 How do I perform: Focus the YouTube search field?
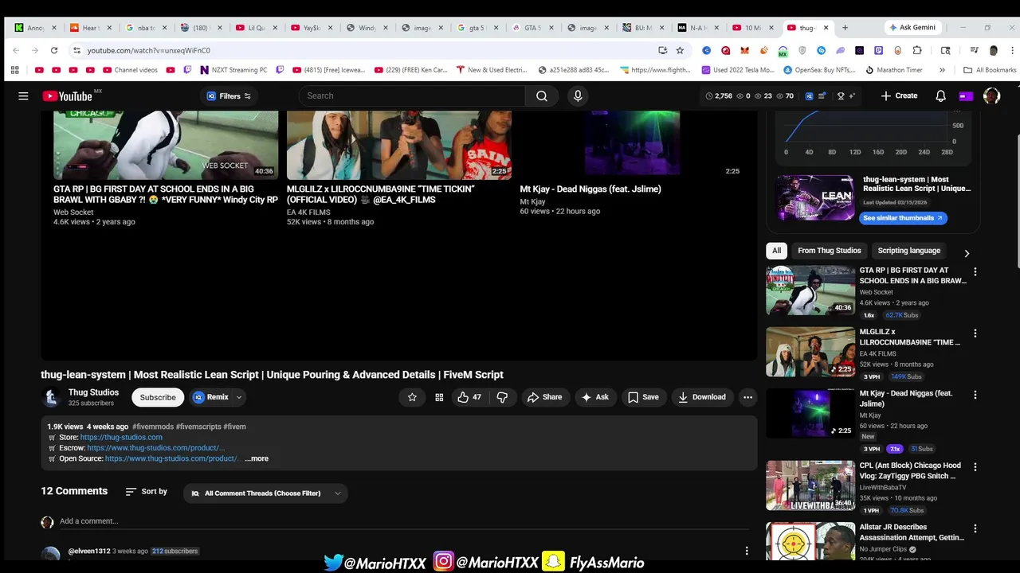(x=412, y=95)
